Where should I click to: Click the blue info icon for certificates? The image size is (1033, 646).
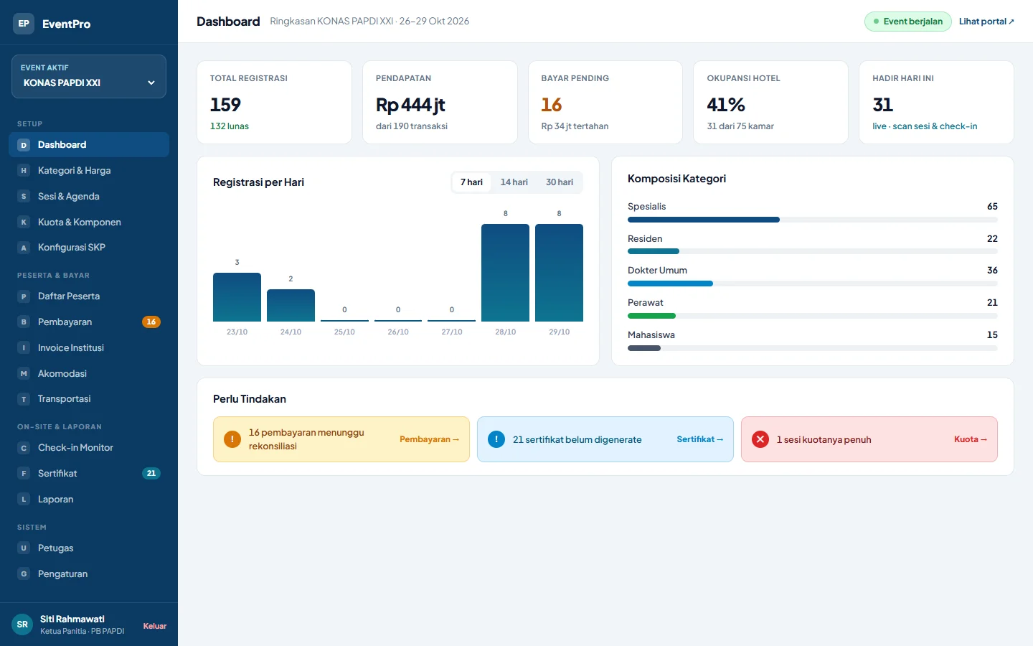coord(496,439)
